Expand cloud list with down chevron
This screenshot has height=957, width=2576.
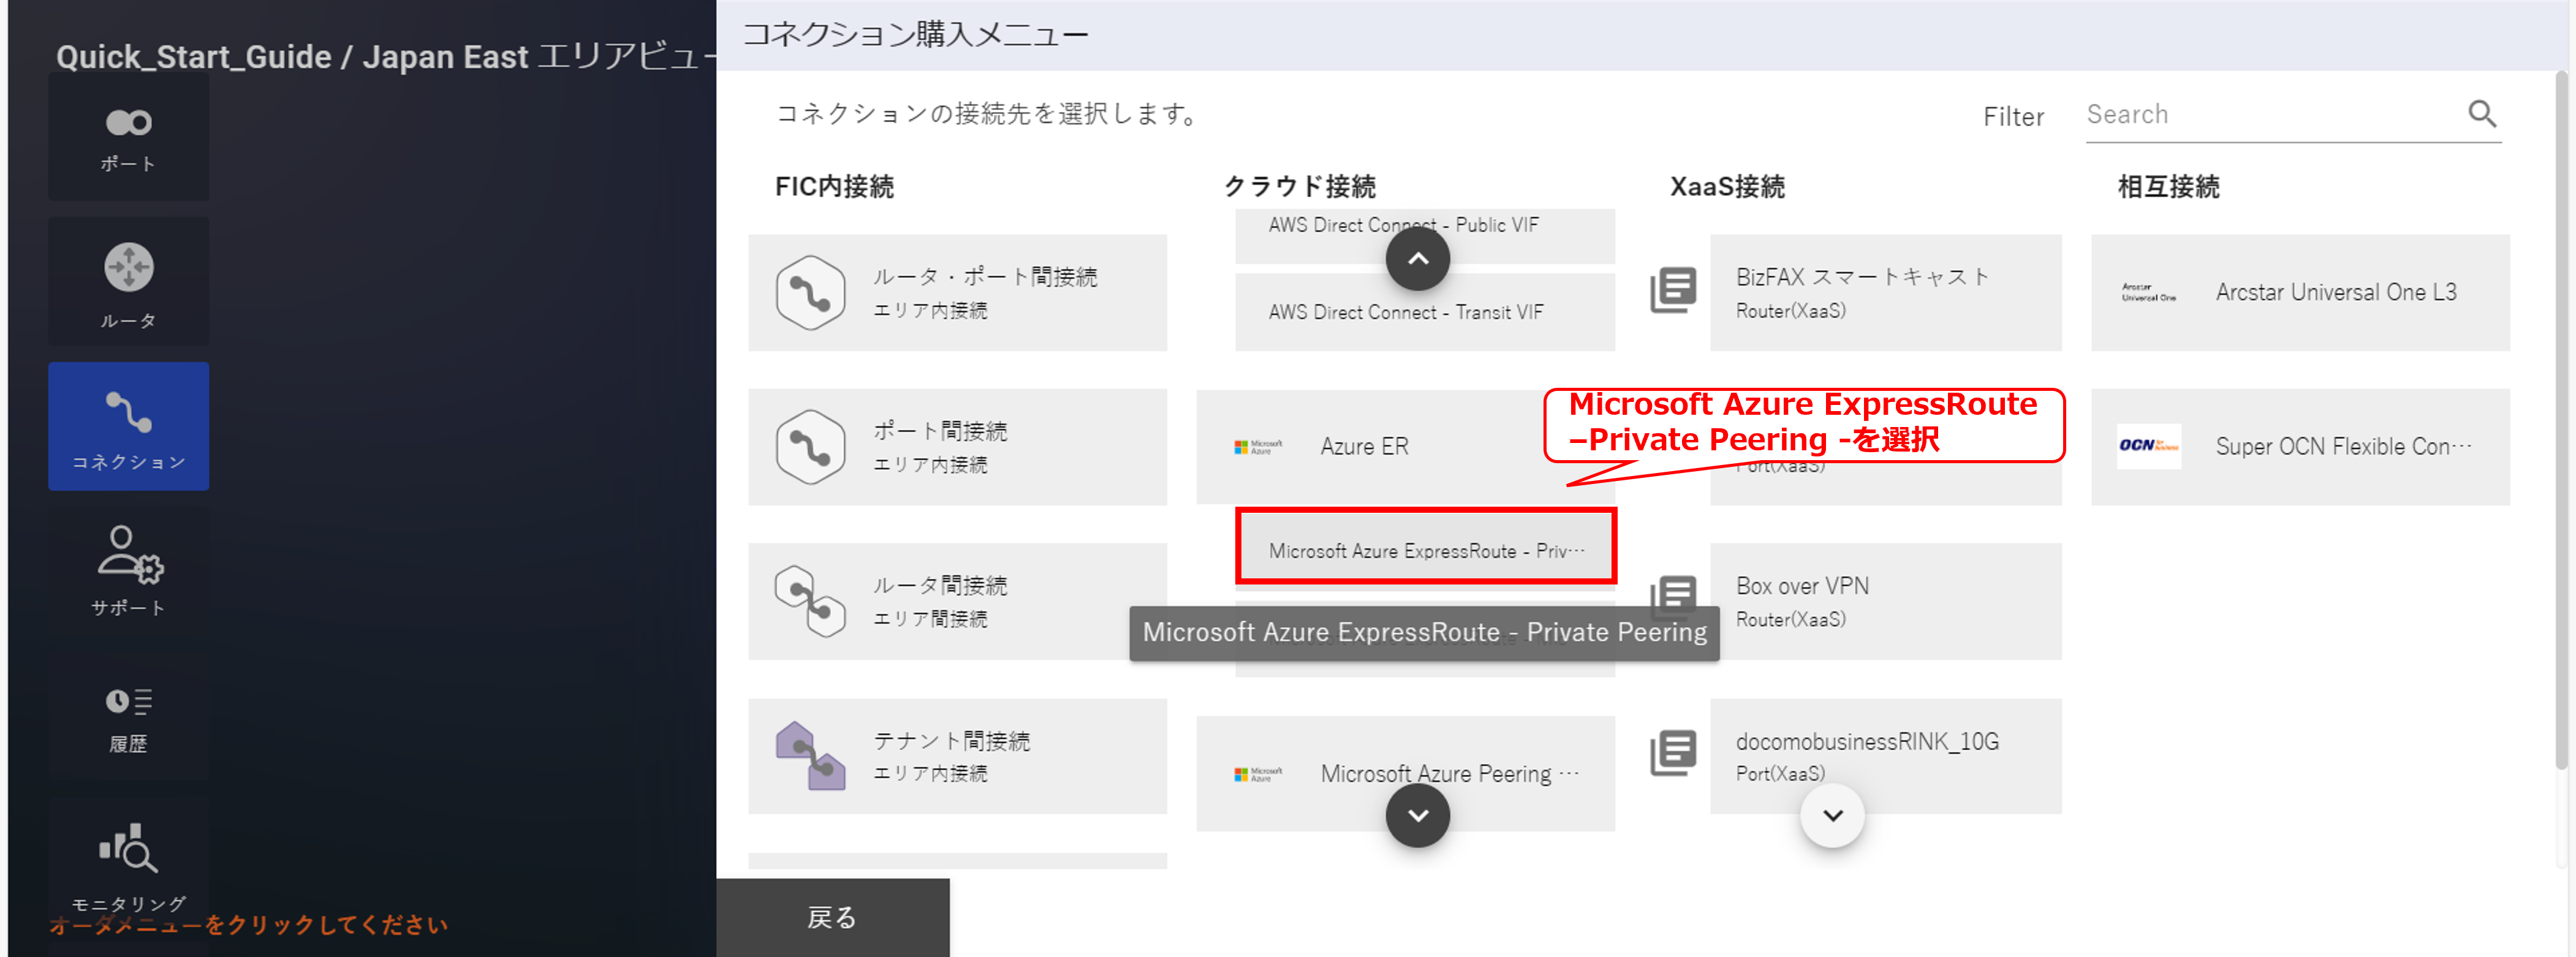(x=1417, y=816)
